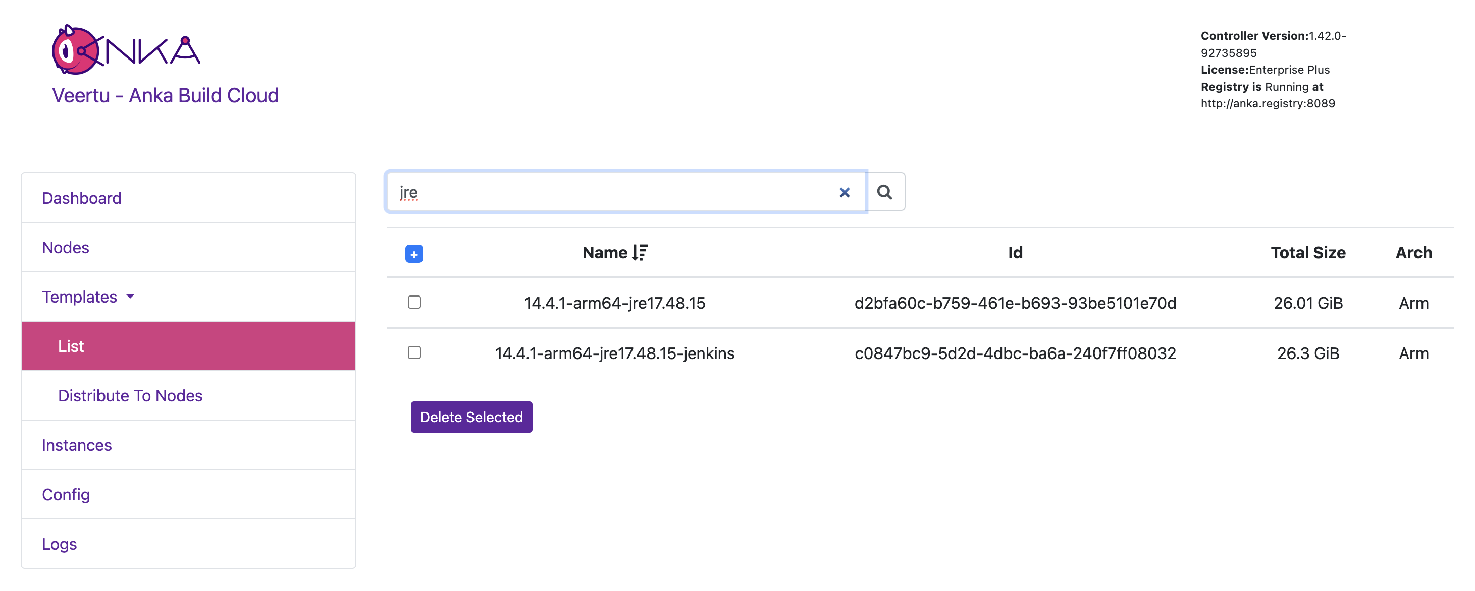Screen dimensions: 1475x591
Task: Click the Anka logo image
Action: click(125, 50)
